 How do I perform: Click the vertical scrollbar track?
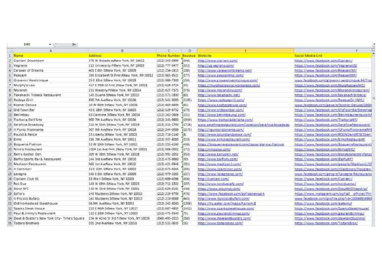coord(373,136)
